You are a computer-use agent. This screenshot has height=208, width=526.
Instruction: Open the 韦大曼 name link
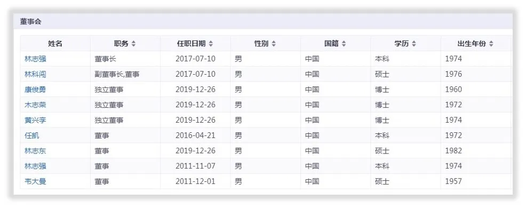[x=35, y=181]
